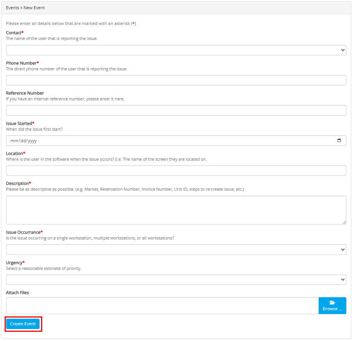Viewport: 354px width, 341px height.
Task: Select the Location text field
Action: [176, 171]
